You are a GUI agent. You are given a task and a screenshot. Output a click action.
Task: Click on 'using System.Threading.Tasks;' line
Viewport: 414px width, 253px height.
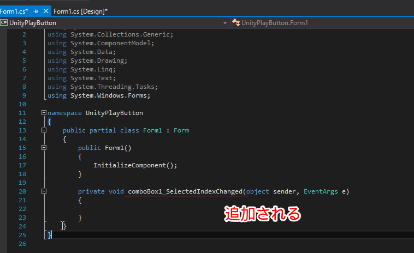tap(103, 87)
